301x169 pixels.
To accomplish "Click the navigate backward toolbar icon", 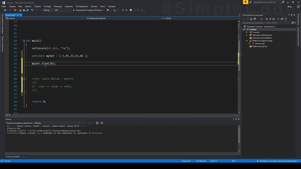I will 5,10.
